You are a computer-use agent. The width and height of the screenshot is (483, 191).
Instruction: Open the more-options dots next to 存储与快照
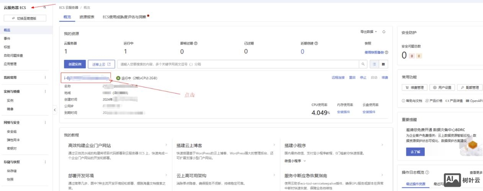(45, 162)
